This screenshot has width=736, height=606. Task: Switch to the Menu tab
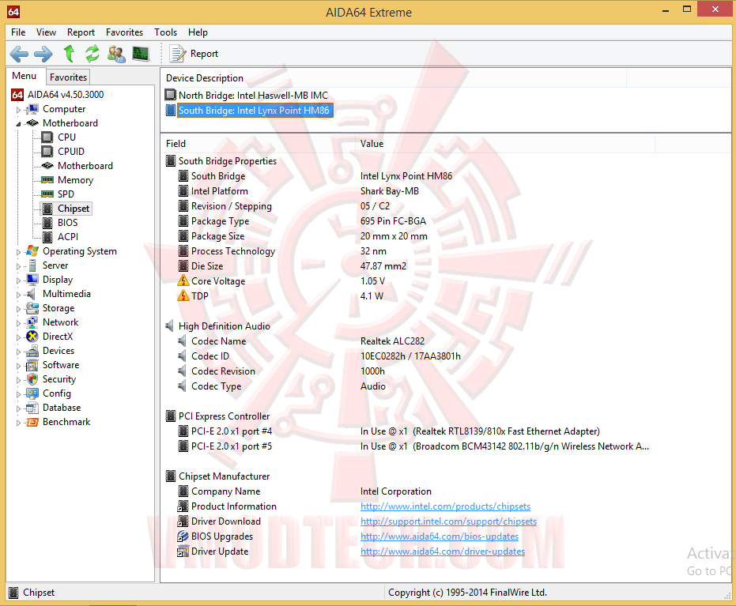[25, 76]
